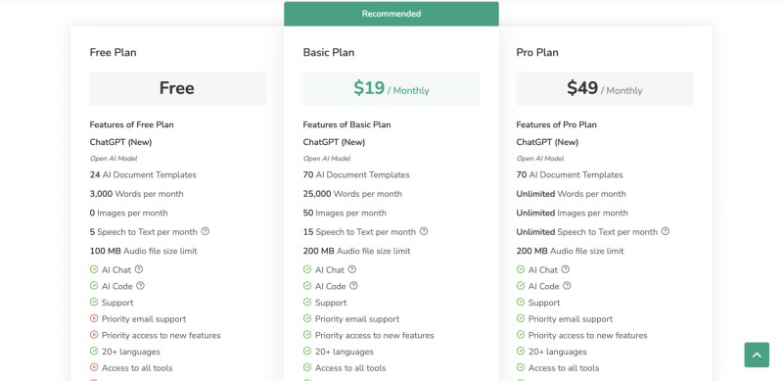783x381 pixels.
Task: Click the red cross by Free Plan Access to all tools
Action: [94, 367]
